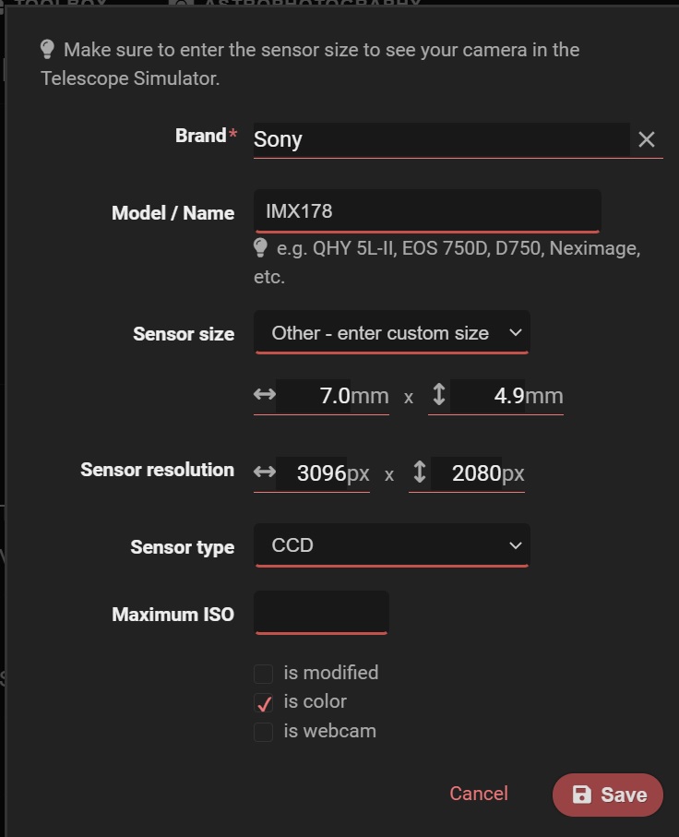
Task: Enable the 'is webcam' checkbox
Action: tap(263, 731)
